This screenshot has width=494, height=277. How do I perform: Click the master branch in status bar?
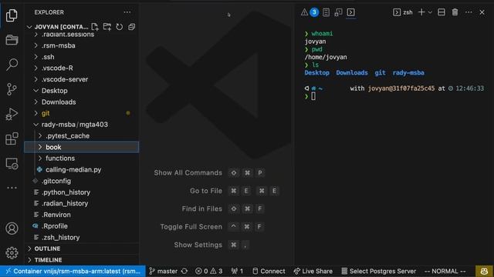coord(163,271)
